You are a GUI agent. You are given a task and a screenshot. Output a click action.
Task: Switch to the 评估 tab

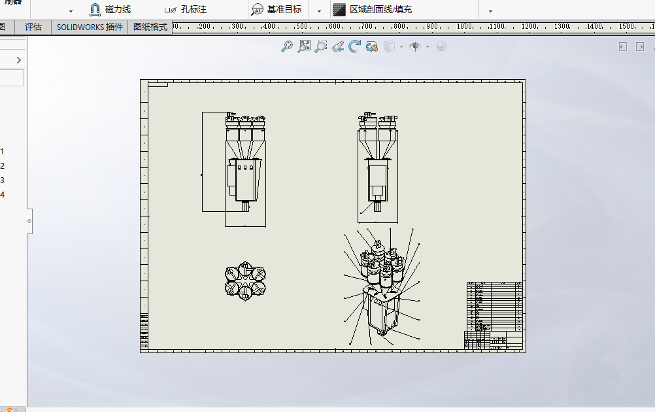point(33,27)
